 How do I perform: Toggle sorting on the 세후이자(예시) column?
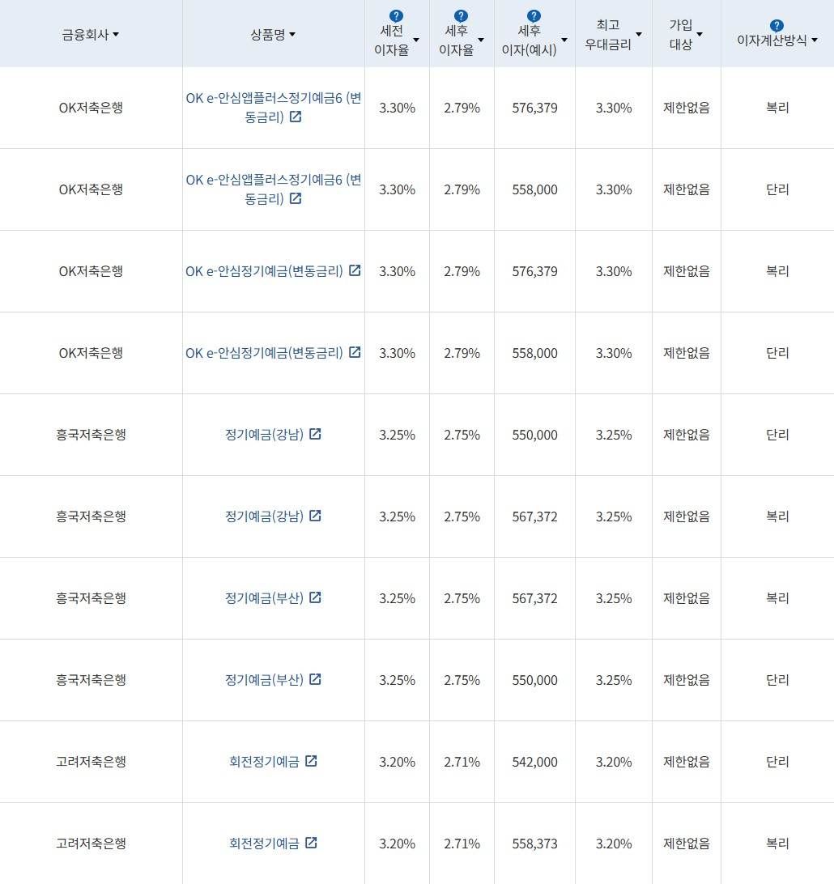click(564, 39)
